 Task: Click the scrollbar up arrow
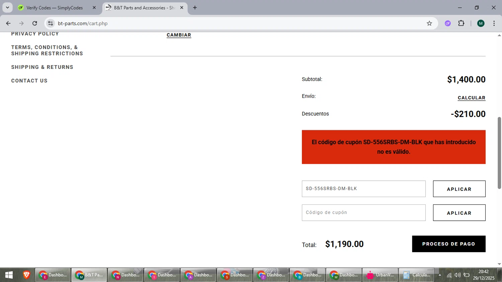(x=499, y=35)
